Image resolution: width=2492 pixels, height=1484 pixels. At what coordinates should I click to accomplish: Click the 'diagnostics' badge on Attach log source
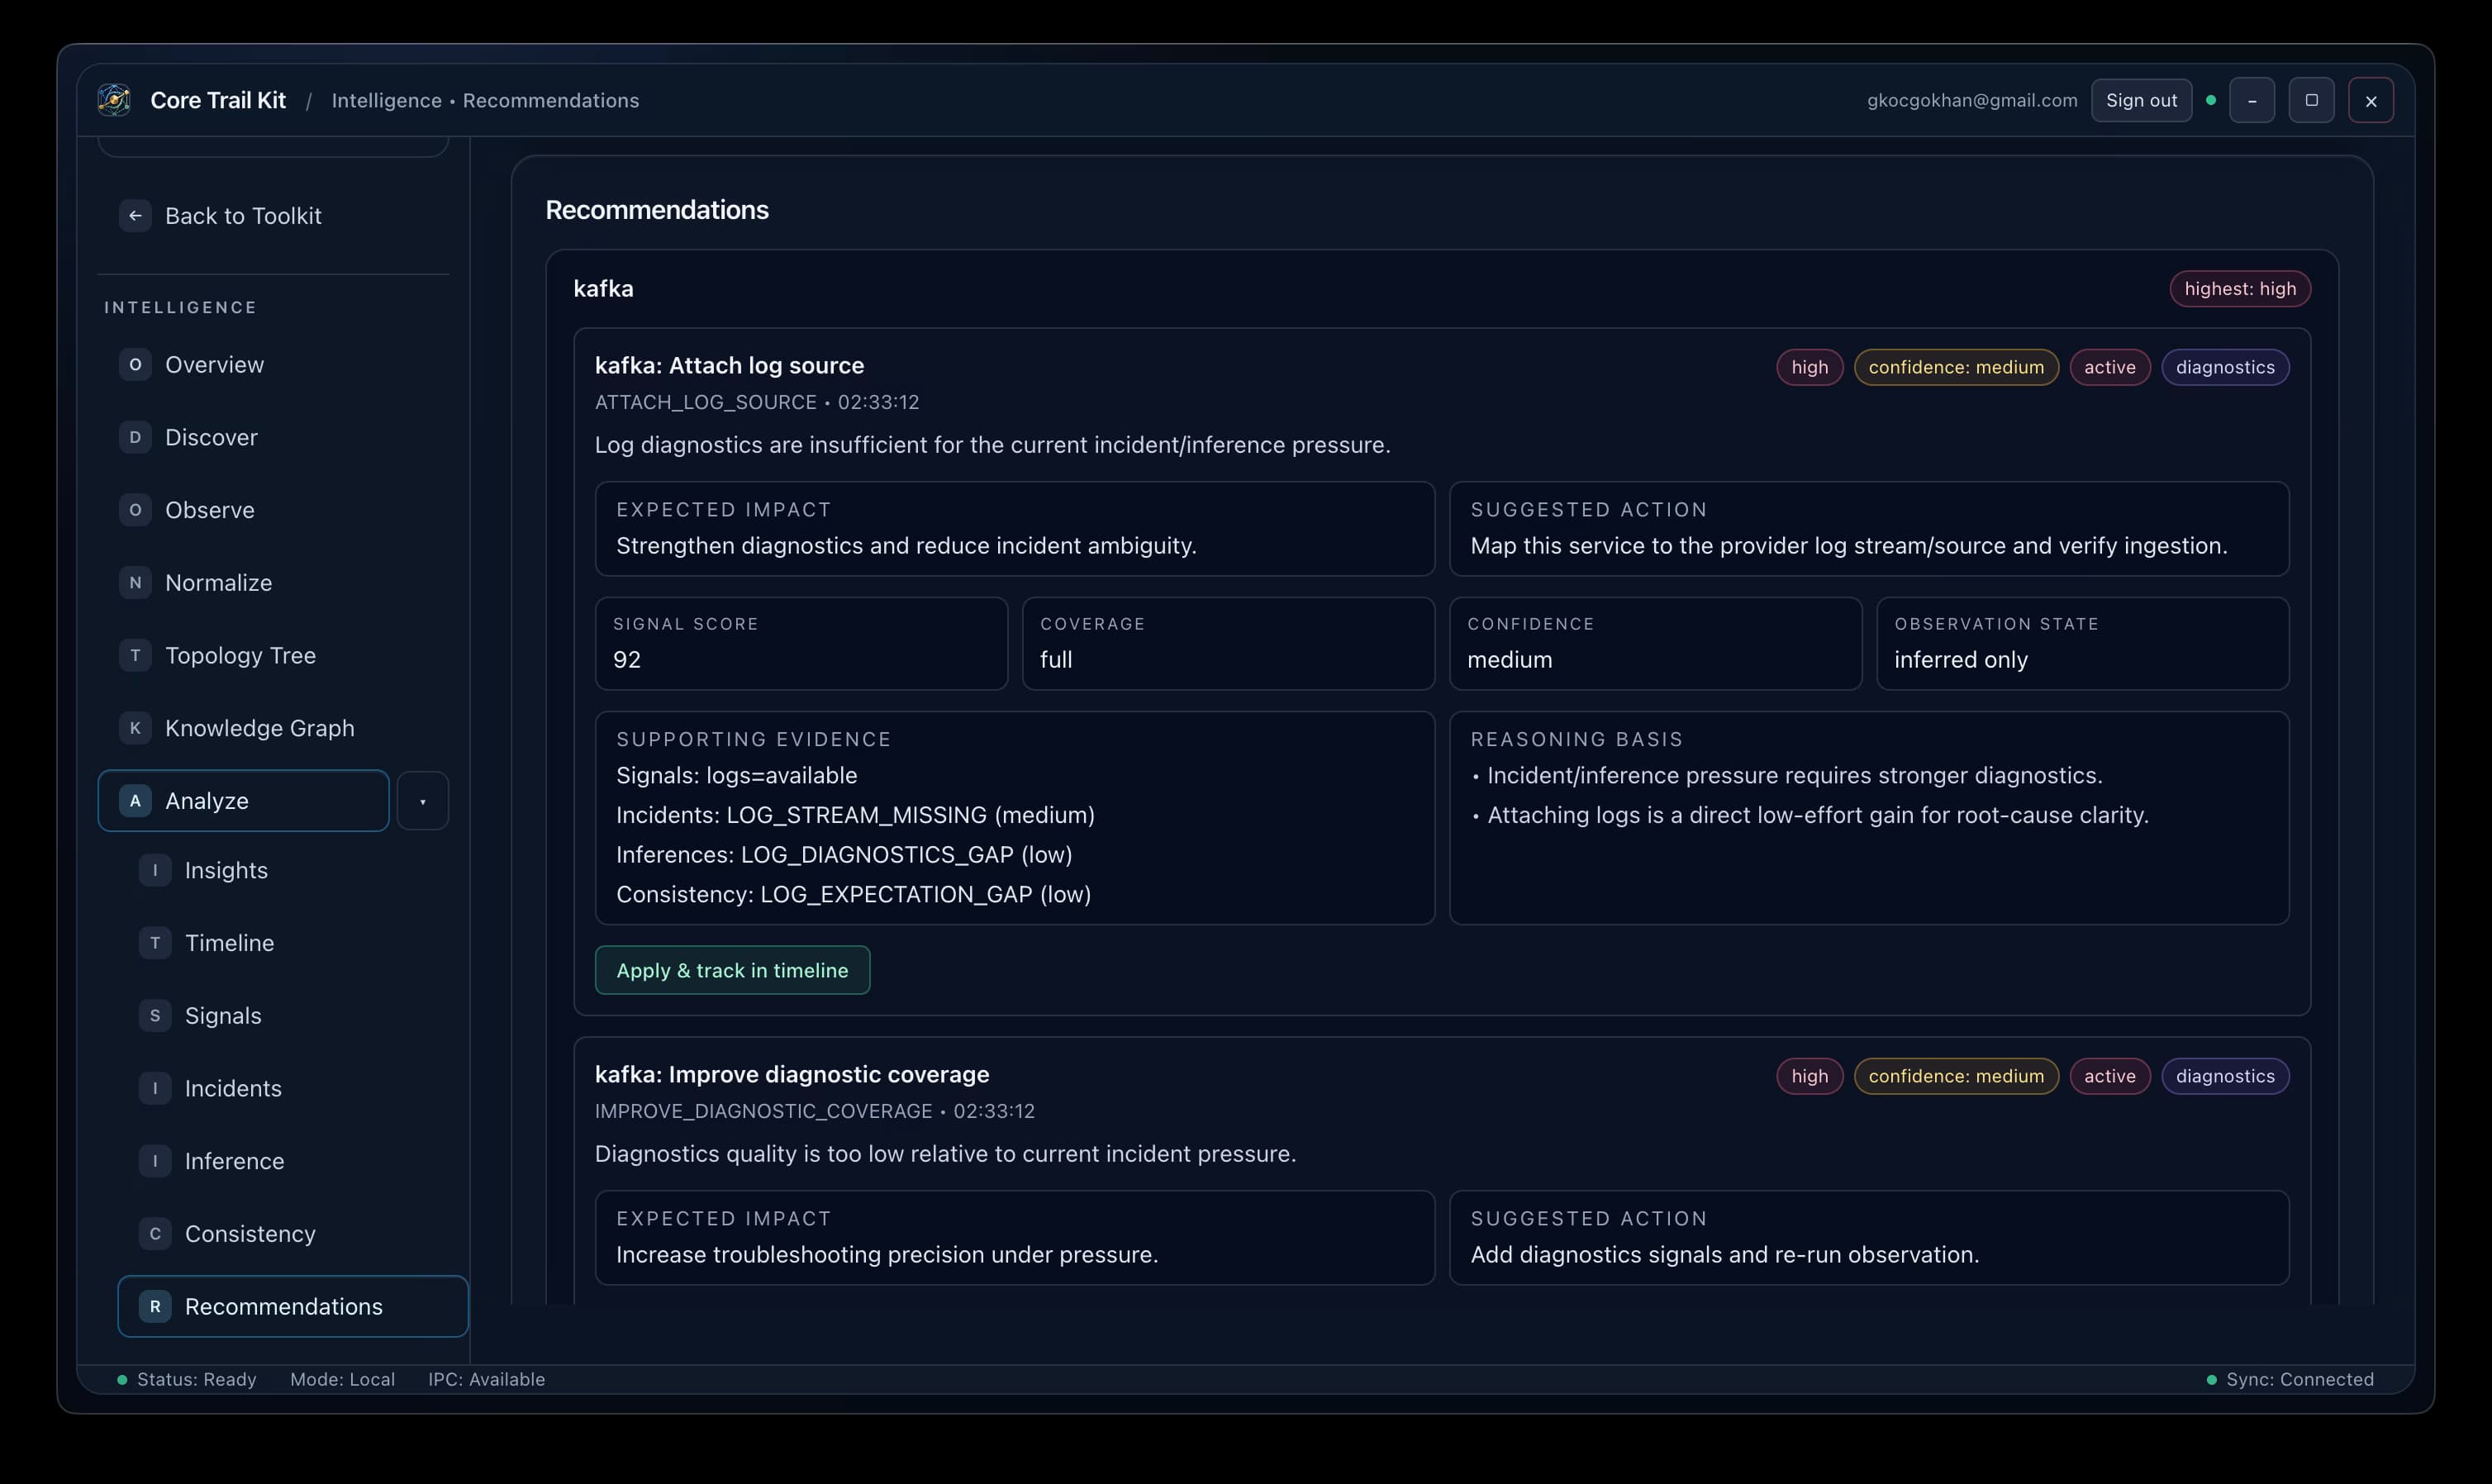pyautogui.click(x=2225, y=367)
